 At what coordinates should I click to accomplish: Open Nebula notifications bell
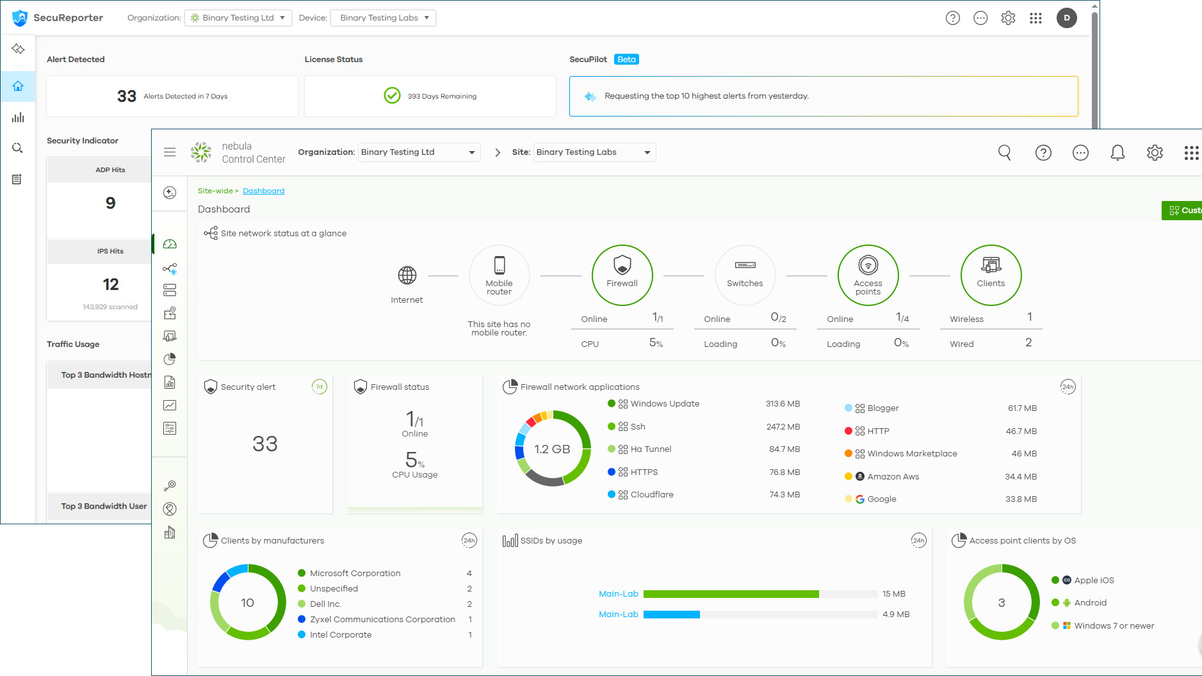1117,152
